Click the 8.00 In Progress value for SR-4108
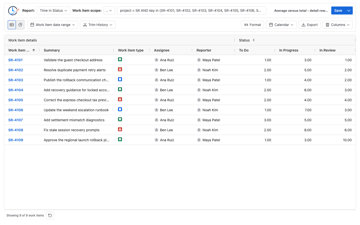This screenshot has height=225, width=360. 308,130
